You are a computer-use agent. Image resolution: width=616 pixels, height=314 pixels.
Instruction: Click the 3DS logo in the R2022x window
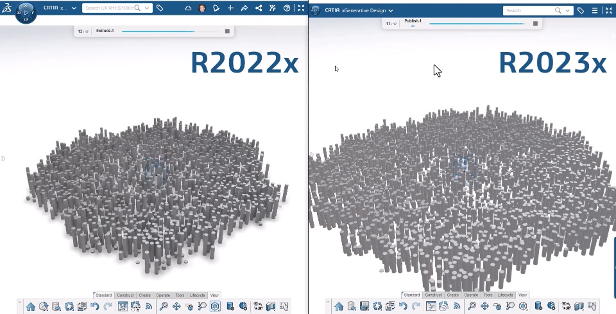(6, 8)
